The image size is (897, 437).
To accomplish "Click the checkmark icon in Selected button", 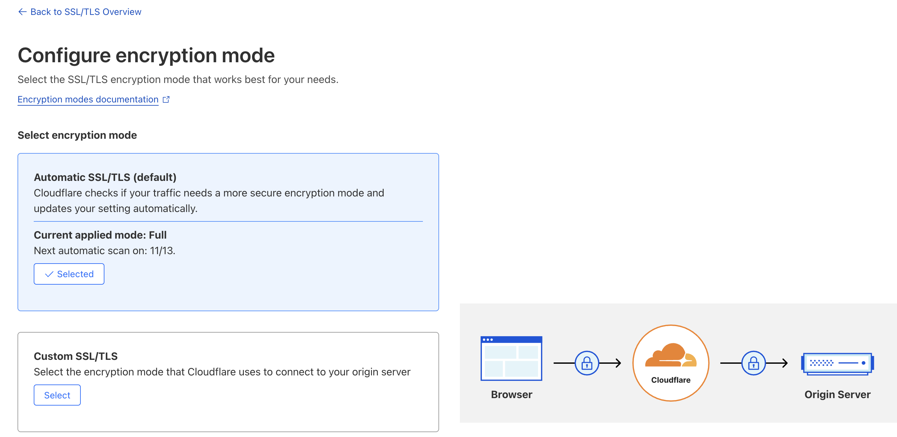I will 49,274.
